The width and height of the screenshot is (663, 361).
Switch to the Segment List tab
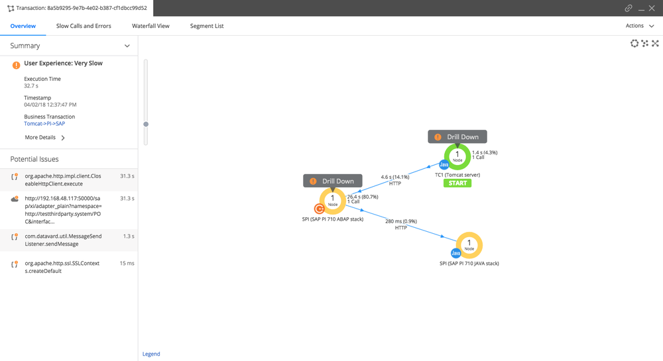207,26
